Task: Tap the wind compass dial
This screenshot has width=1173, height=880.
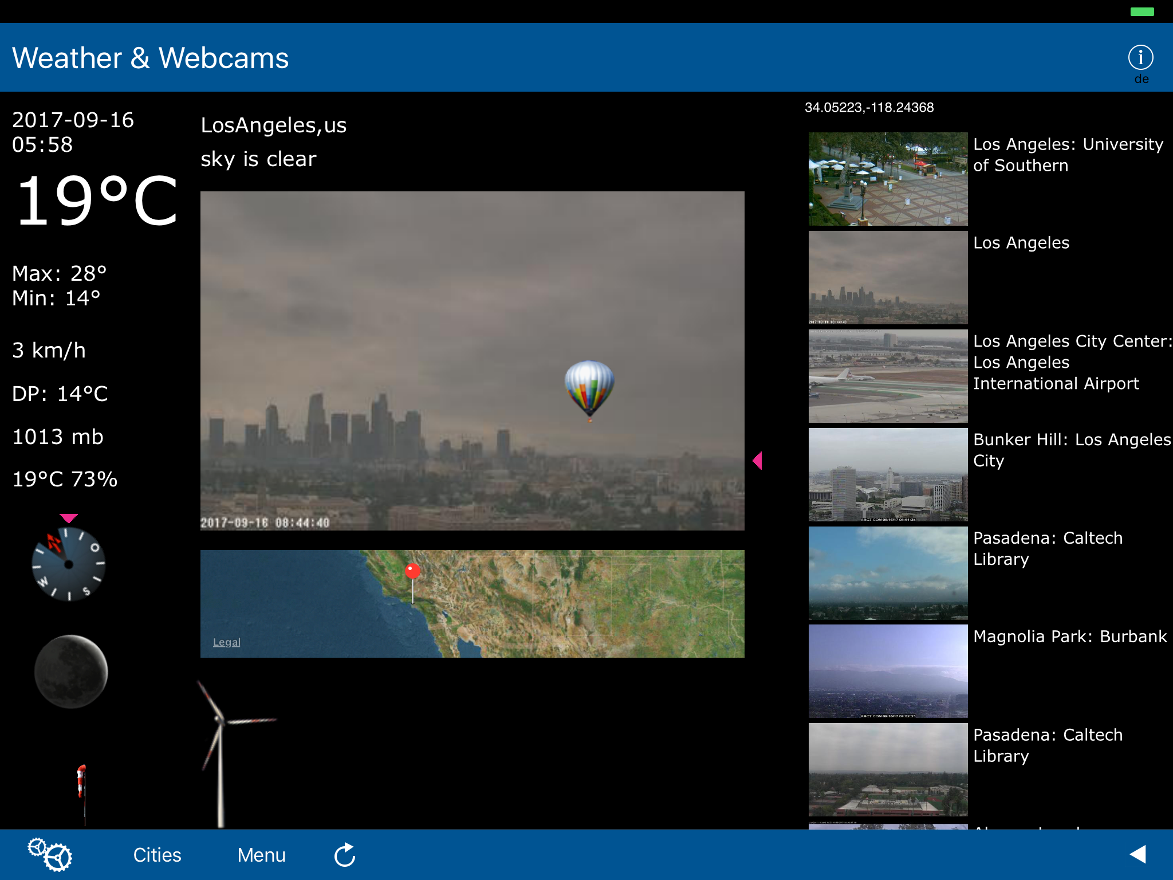Action: (x=69, y=564)
